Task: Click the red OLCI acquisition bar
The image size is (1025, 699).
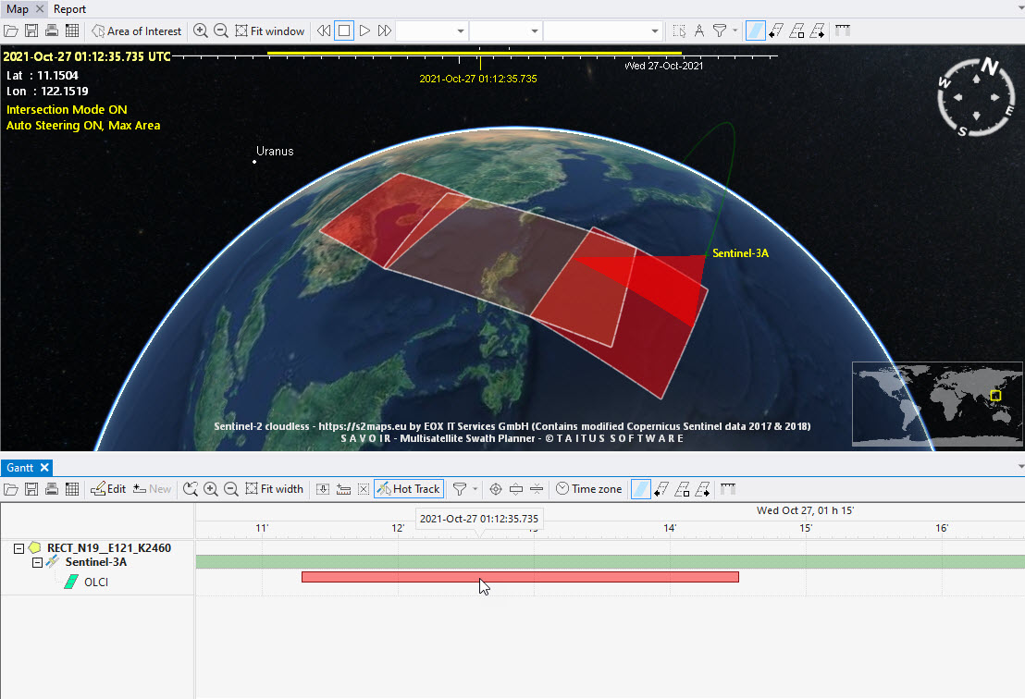Action: (x=519, y=577)
